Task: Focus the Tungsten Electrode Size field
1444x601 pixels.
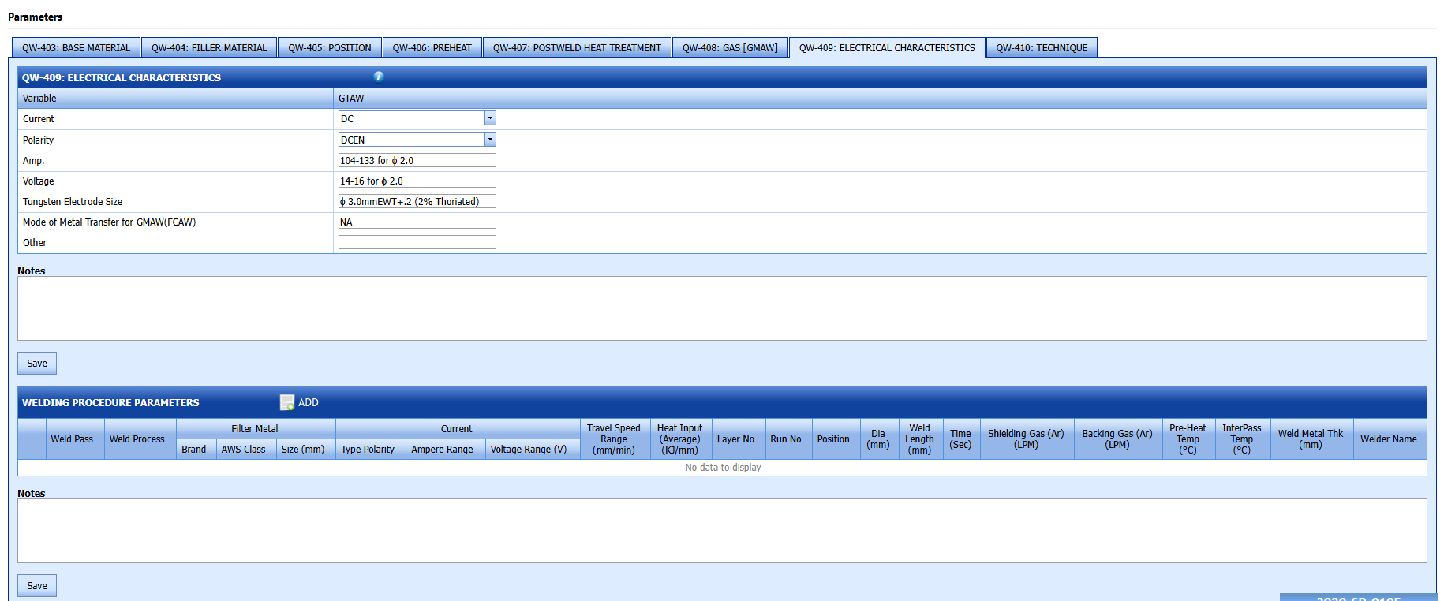Action: 417,202
